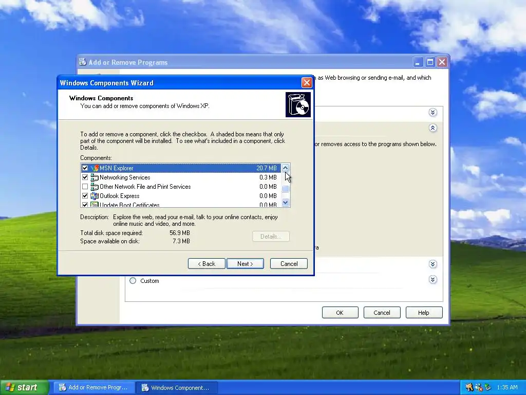The height and width of the screenshot is (395, 526).
Task: Click the Networking Services component icon
Action: [x=95, y=177]
